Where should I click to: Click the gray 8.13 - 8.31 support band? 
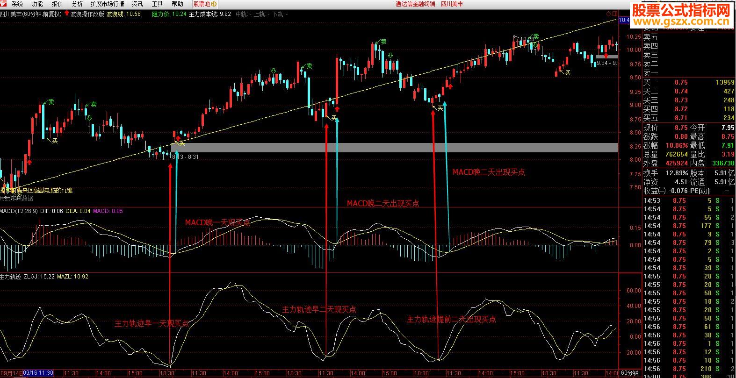[395, 148]
